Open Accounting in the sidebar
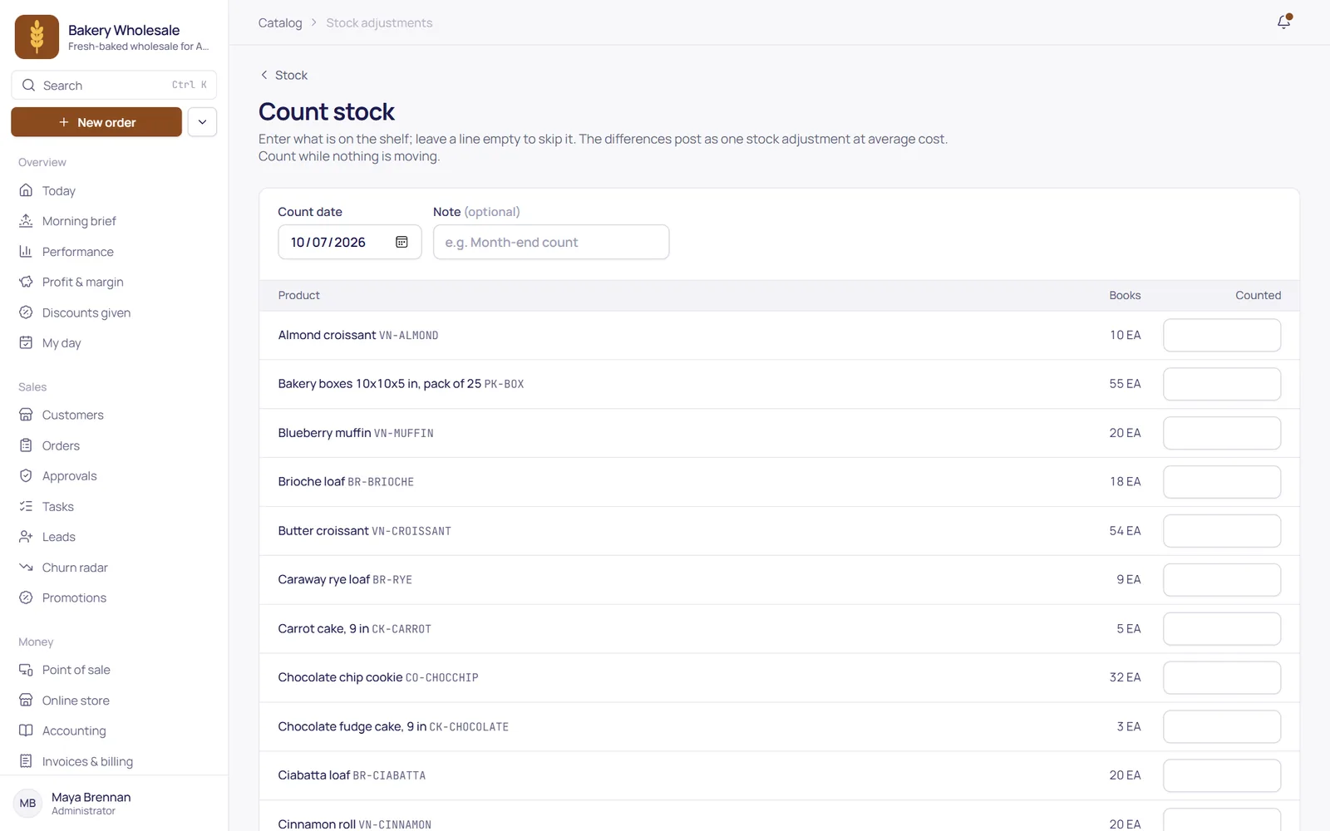The width and height of the screenshot is (1330, 831). tap(114, 730)
